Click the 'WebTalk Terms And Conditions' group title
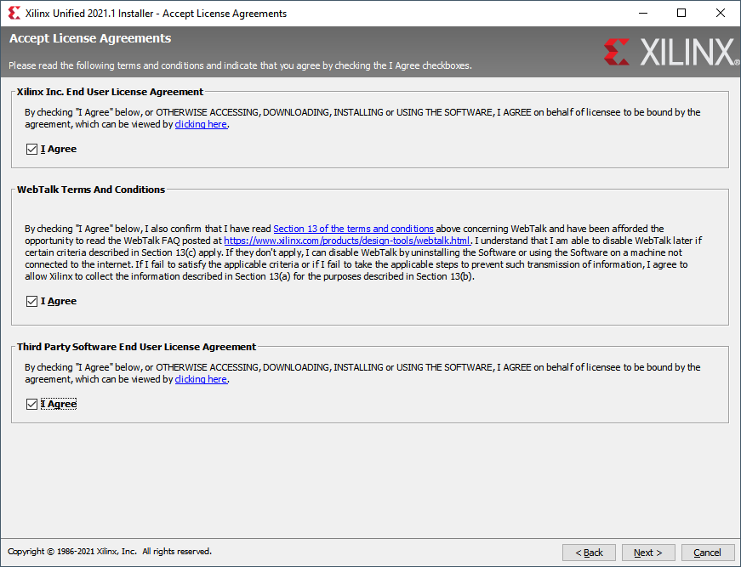Screen dimensions: 741x567 (91, 190)
